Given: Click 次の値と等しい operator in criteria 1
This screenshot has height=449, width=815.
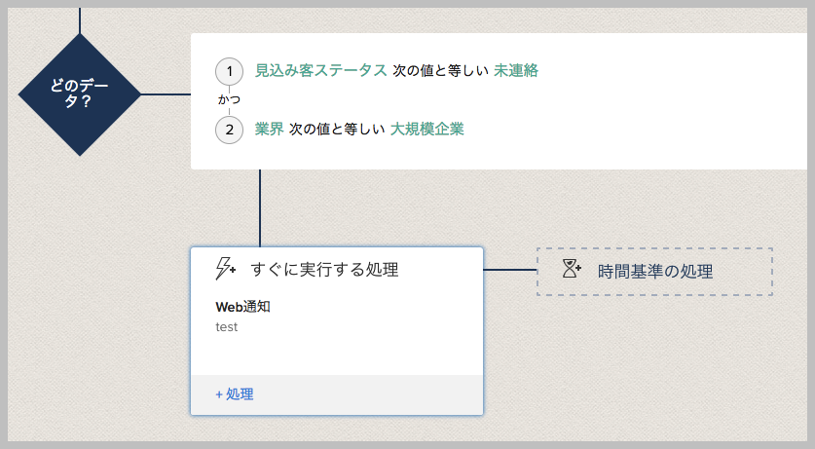Looking at the screenshot, I should pos(440,71).
